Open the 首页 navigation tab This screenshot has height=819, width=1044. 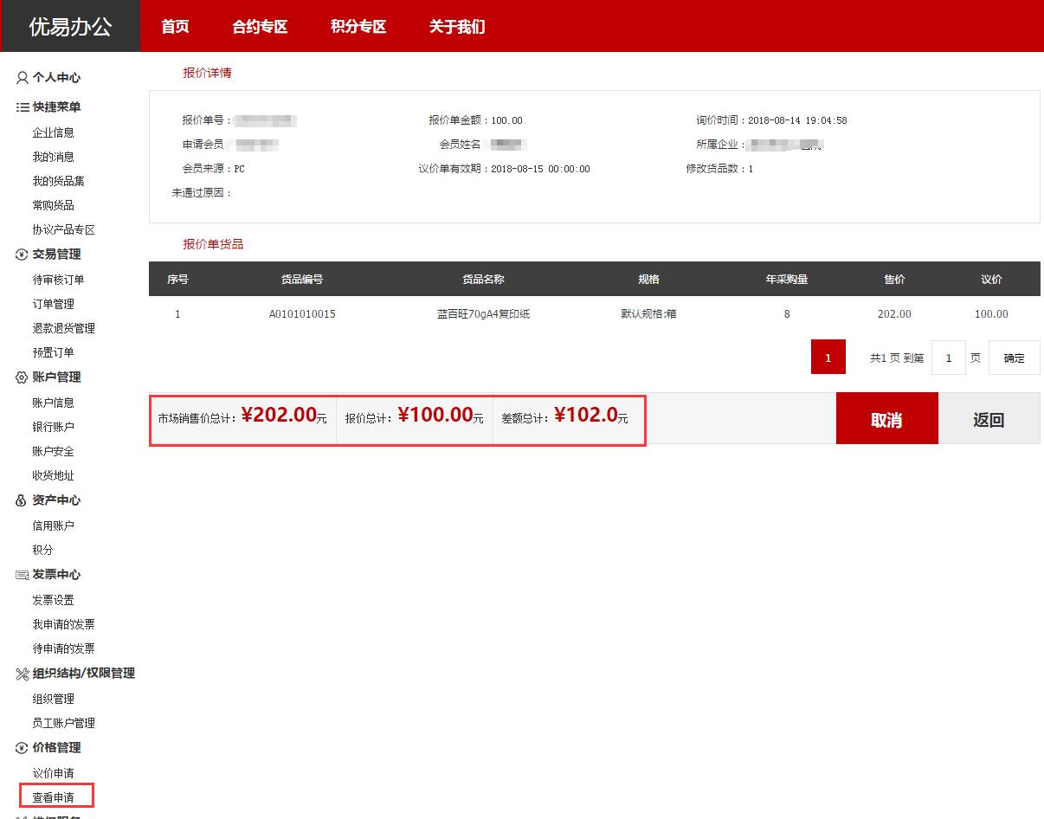pyautogui.click(x=175, y=27)
